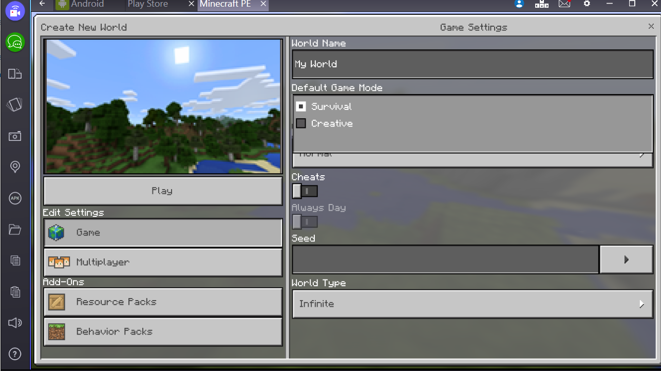661x371 pixels.
Task: Click the Play button
Action: (x=163, y=191)
